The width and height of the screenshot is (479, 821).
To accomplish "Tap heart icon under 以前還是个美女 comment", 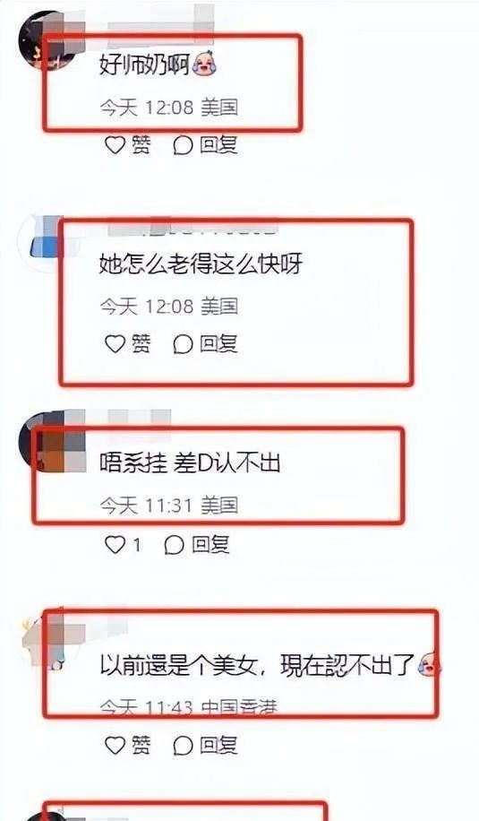I will pos(115,745).
